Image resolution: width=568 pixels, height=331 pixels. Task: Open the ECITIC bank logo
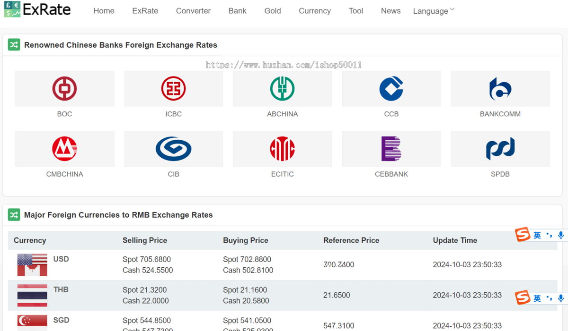pos(283,149)
